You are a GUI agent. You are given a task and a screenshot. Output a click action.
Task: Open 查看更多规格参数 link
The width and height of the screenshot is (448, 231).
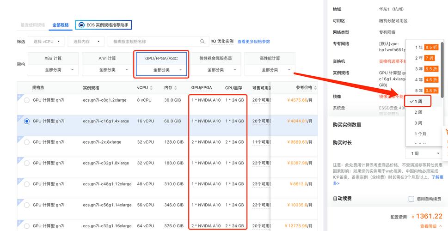point(253,42)
